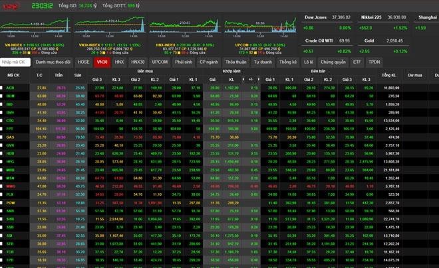The height and width of the screenshot is (268, 439).
Task: Open the Phái sinh tab
Action: (184, 62)
